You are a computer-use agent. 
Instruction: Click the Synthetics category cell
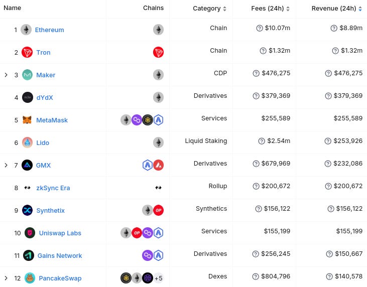[x=211, y=209]
